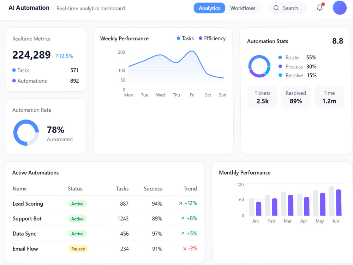This screenshot has width=353, height=265.
Task: Sort table by Success column header
Action: pos(152,189)
